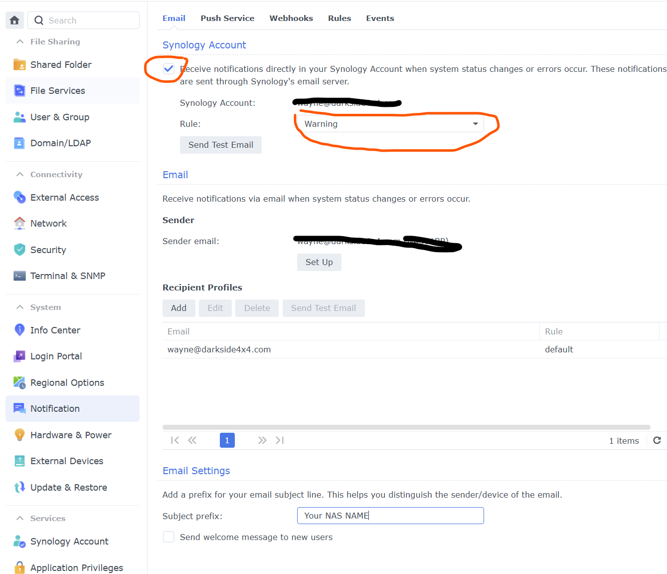This screenshot has height=574, width=667.
Task: Switch to the Events tab
Action: [x=380, y=18]
